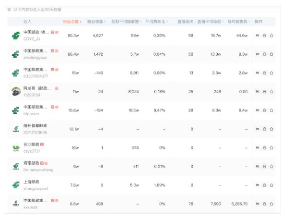Click the PK compare icon for CDYZ_JJ row
The image size is (282, 217).
click(x=258, y=36)
